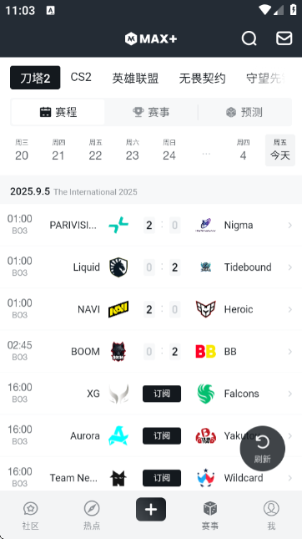Viewport: 302px width, 539px height.
Task: Tap the center plus create button
Action: 151,509
